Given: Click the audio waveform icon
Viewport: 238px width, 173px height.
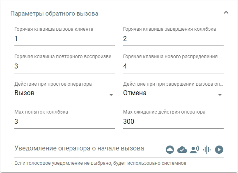Looking at the screenshot, I should pyautogui.click(x=207, y=150).
